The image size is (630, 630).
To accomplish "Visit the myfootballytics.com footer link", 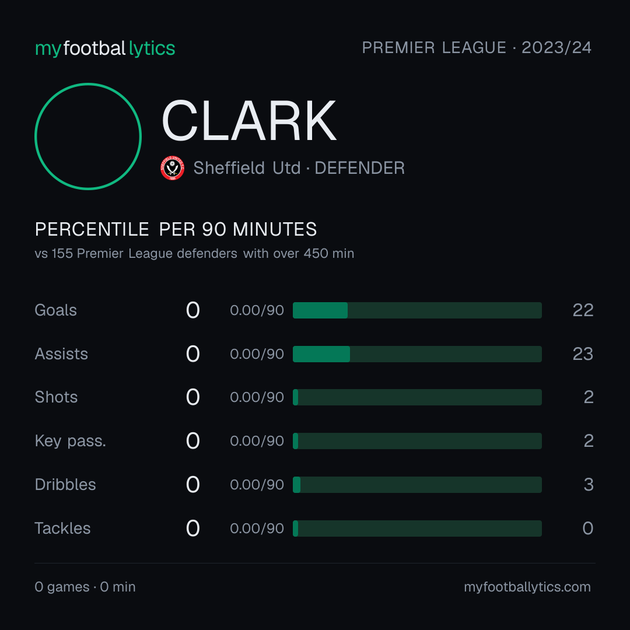I will (527, 587).
